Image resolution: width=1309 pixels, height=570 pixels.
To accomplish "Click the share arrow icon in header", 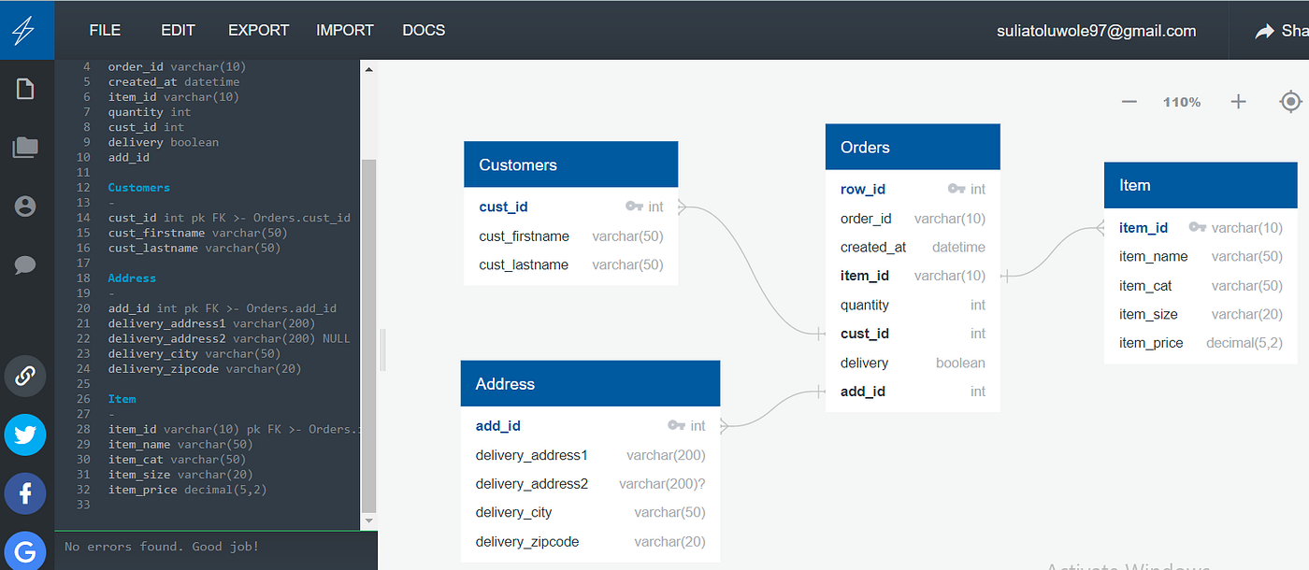I will 1264,32.
